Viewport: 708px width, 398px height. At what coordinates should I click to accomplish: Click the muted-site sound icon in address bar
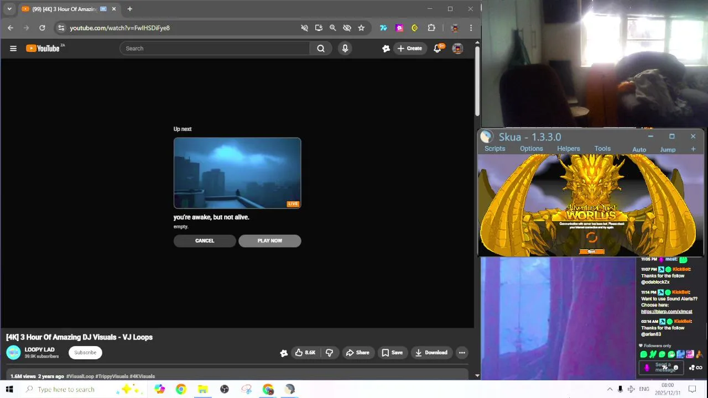point(304,28)
